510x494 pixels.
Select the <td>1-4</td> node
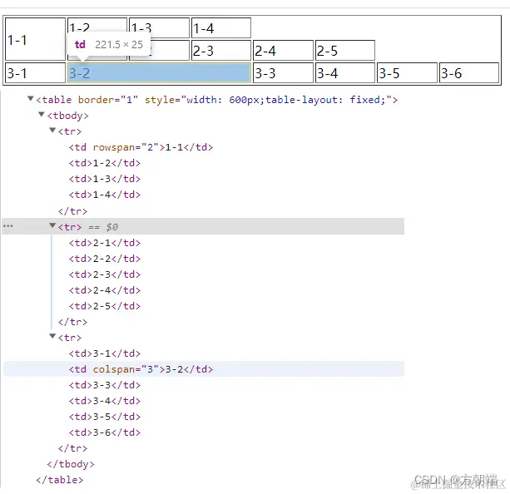tap(105, 195)
